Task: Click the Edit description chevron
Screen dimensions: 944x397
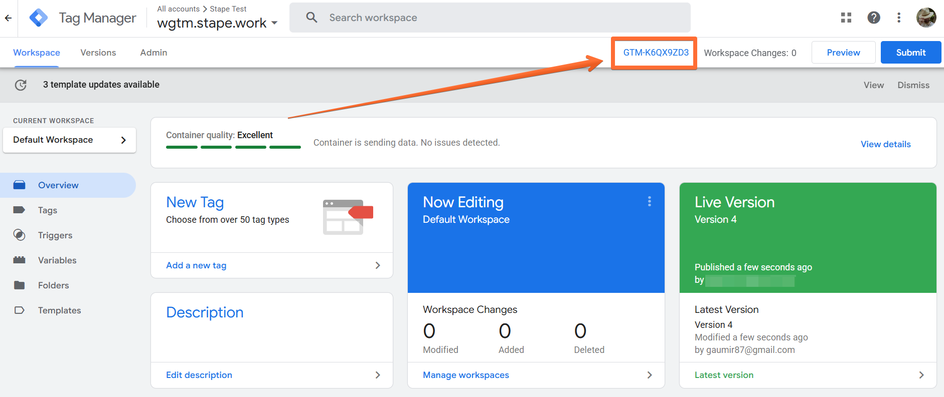Action: [378, 375]
